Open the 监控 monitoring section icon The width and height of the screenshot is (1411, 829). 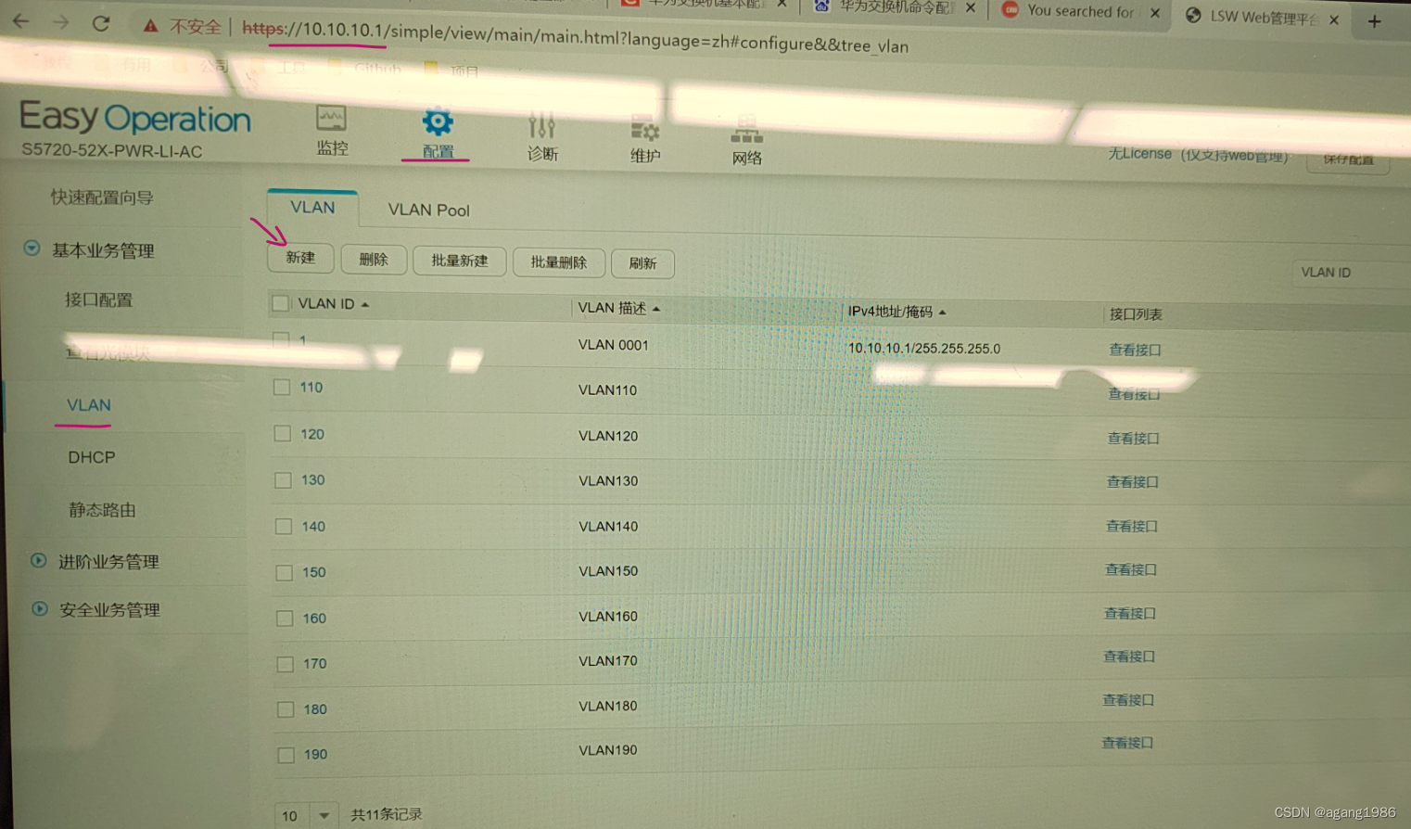click(331, 119)
